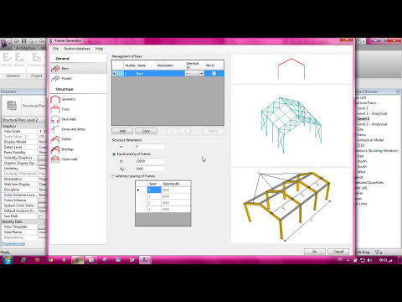This screenshot has height=302, width=402.
Task: Select the Deck slabs icon
Action: [x=55, y=119]
